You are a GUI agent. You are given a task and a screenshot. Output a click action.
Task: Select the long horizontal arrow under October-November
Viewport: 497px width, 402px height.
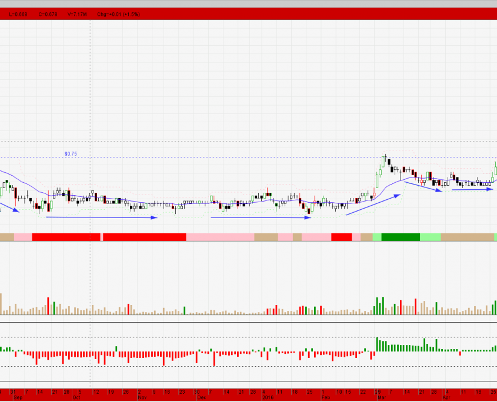(x=102, y=217)
